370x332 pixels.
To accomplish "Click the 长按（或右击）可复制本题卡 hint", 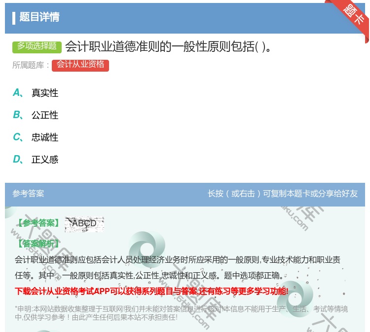I will [x=283, y=194].
